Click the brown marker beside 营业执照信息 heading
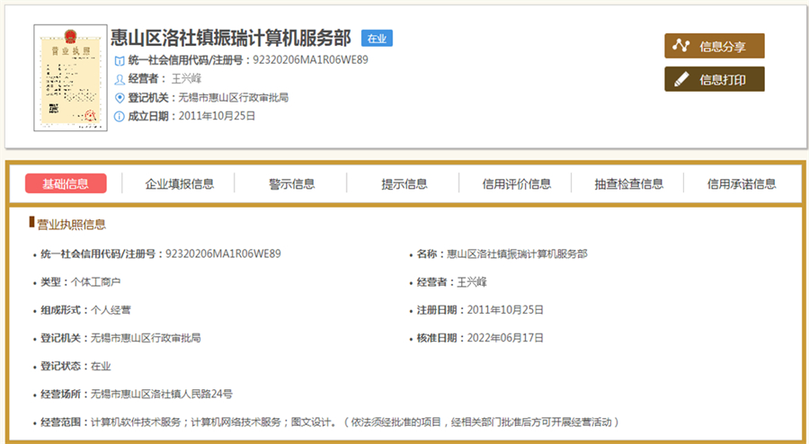809x444 pixels. click(31, 223)
